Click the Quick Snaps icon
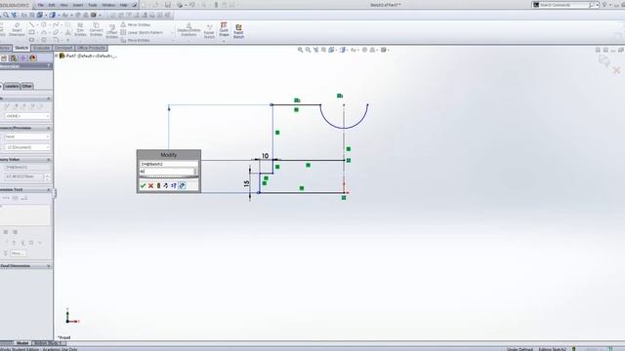This screenshot has height=351, width=625. (x=224, y=29)
